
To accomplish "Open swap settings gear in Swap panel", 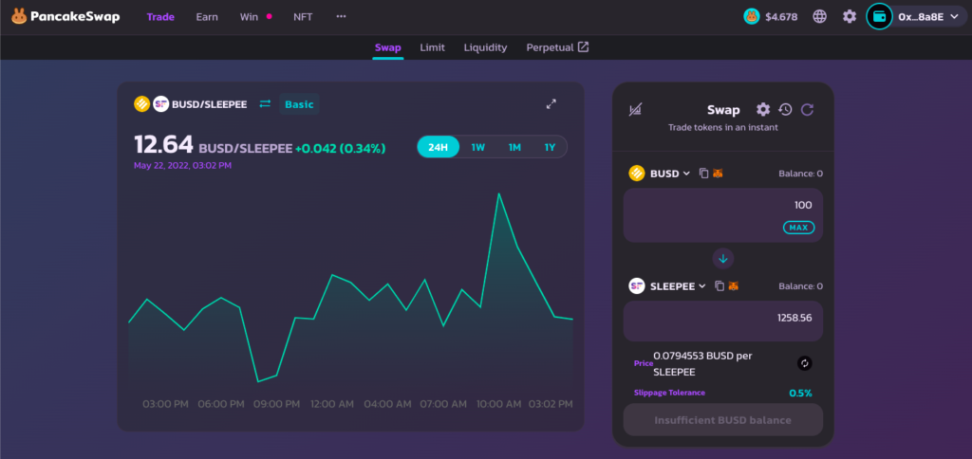I will [x=763, y=110].
